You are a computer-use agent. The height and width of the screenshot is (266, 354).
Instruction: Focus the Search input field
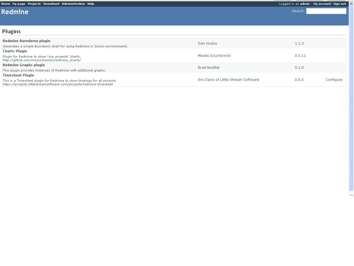(x=326, y=11)
